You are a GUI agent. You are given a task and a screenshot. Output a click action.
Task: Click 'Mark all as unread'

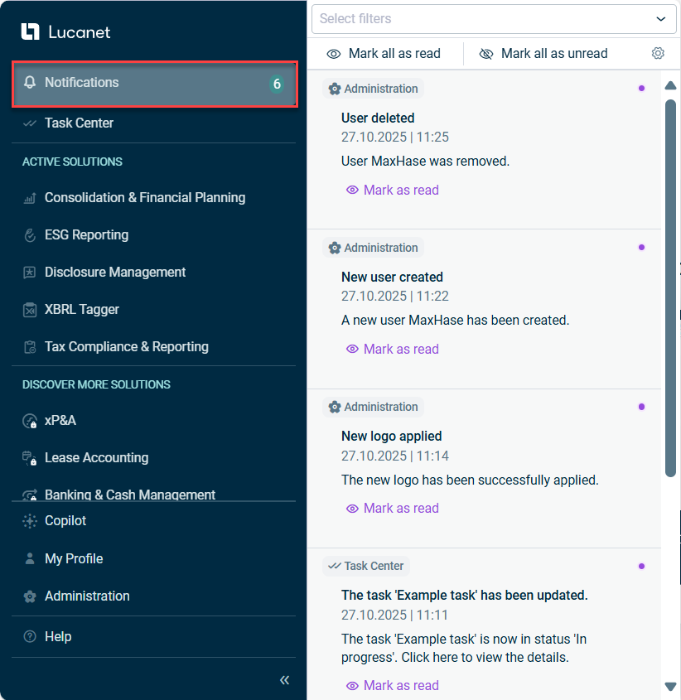point(543,53)
